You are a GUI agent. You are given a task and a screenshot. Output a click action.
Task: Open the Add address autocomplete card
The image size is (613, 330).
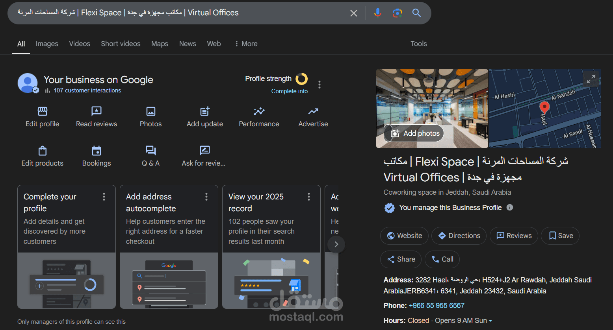(169, 247)
